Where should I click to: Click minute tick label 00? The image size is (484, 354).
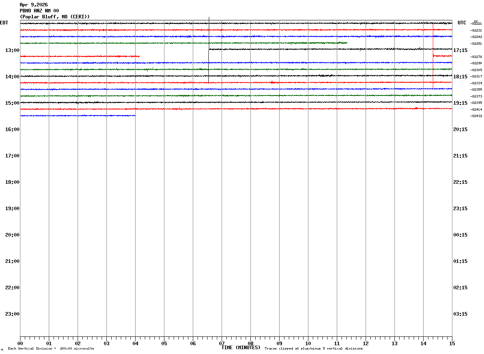pos(20,344)
